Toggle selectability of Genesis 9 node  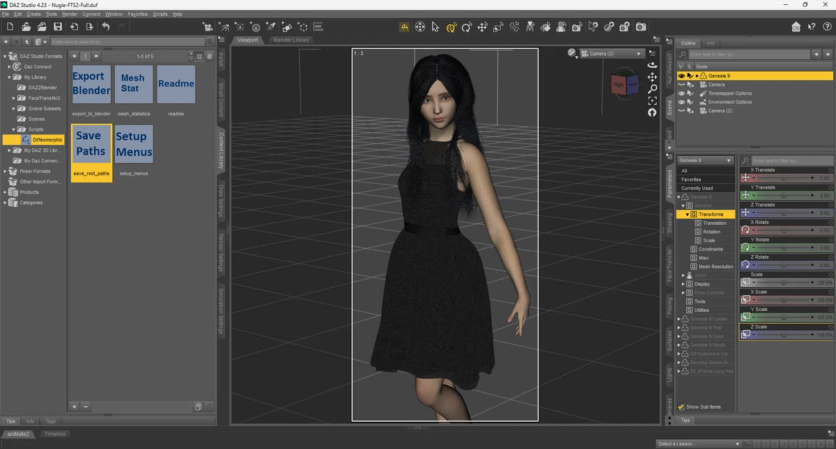690,76
